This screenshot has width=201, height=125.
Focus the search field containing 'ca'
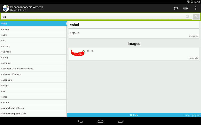[x=93, y=17]
